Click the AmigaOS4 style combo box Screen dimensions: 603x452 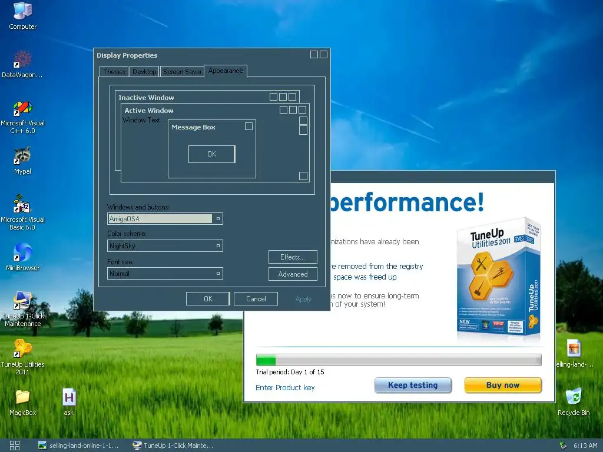coord(165,219)
